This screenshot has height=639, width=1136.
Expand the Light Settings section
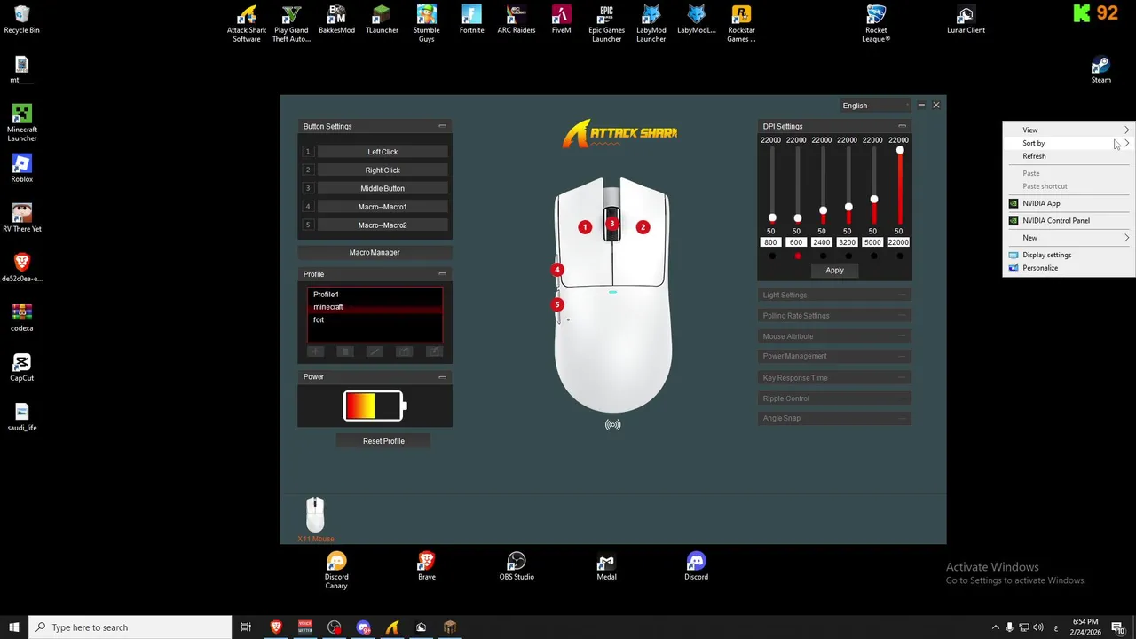[834, 295]
